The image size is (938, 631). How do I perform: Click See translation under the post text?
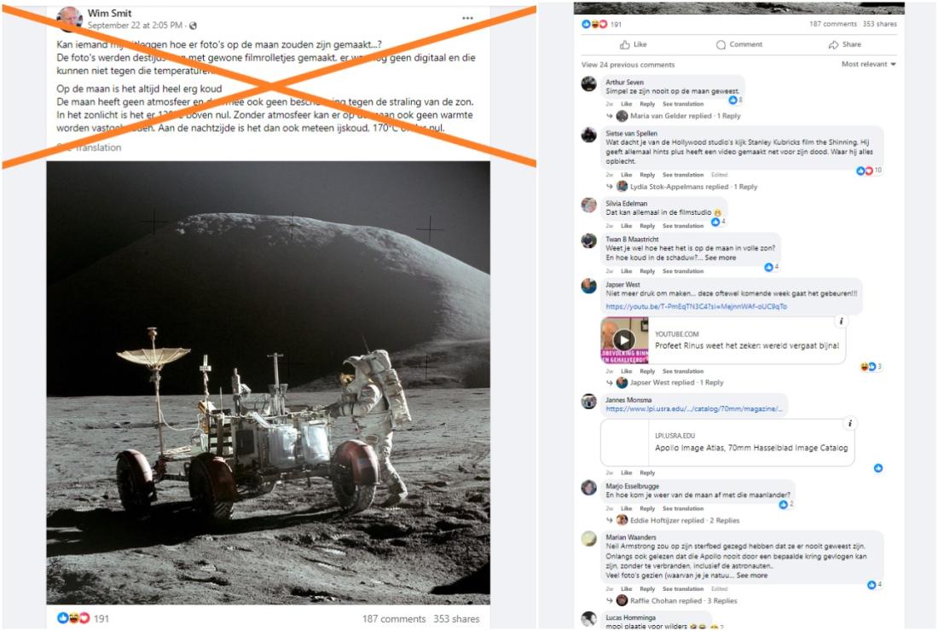[x=90, y=148]
